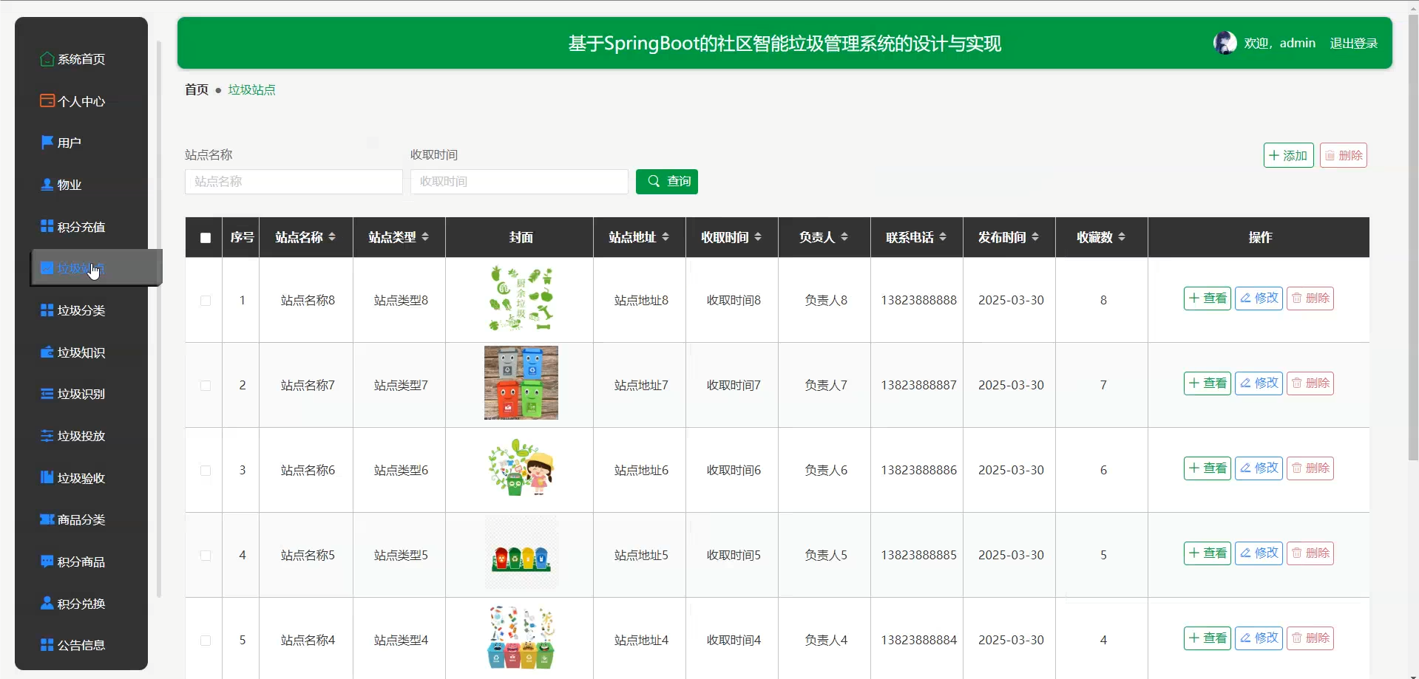Toggle the select-all checkbox in table header

pos(206,238)
